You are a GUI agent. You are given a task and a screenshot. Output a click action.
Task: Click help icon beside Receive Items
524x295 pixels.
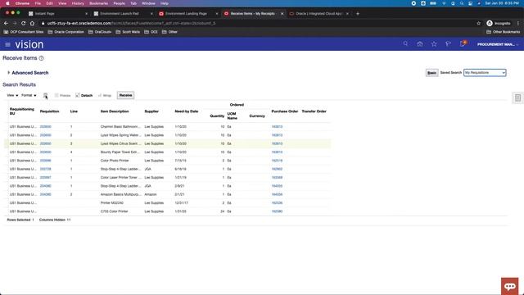point(42,58)
